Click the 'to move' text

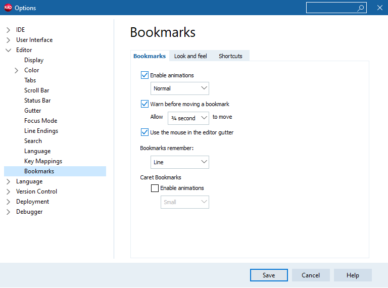coord(222,117)
